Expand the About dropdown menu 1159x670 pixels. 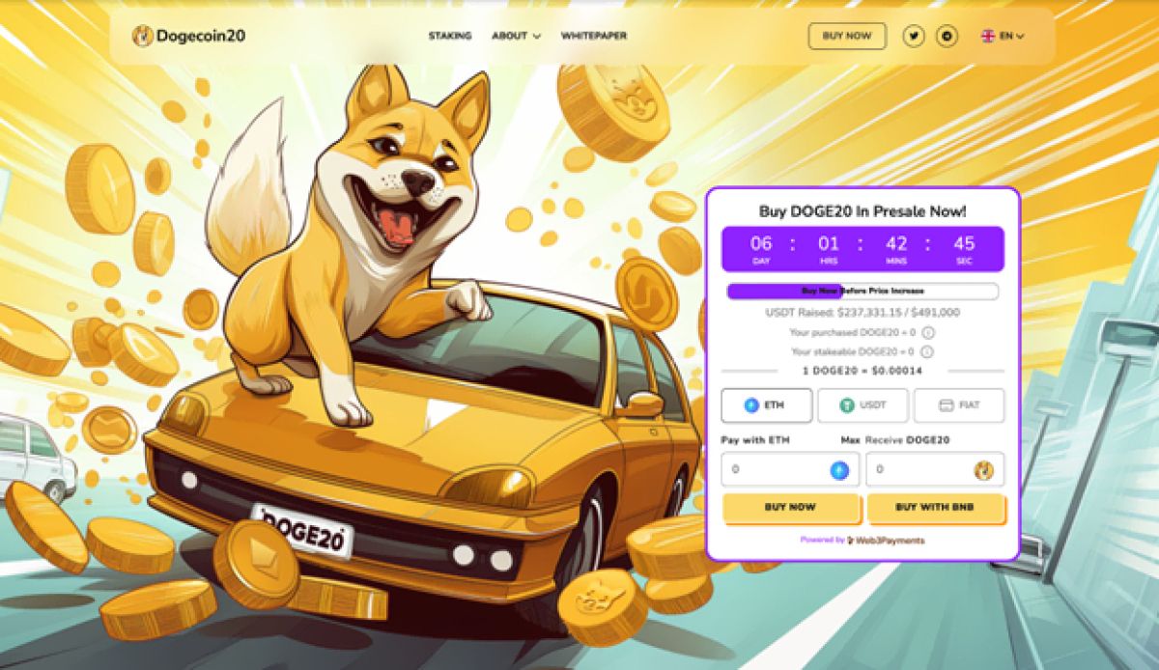516,36
